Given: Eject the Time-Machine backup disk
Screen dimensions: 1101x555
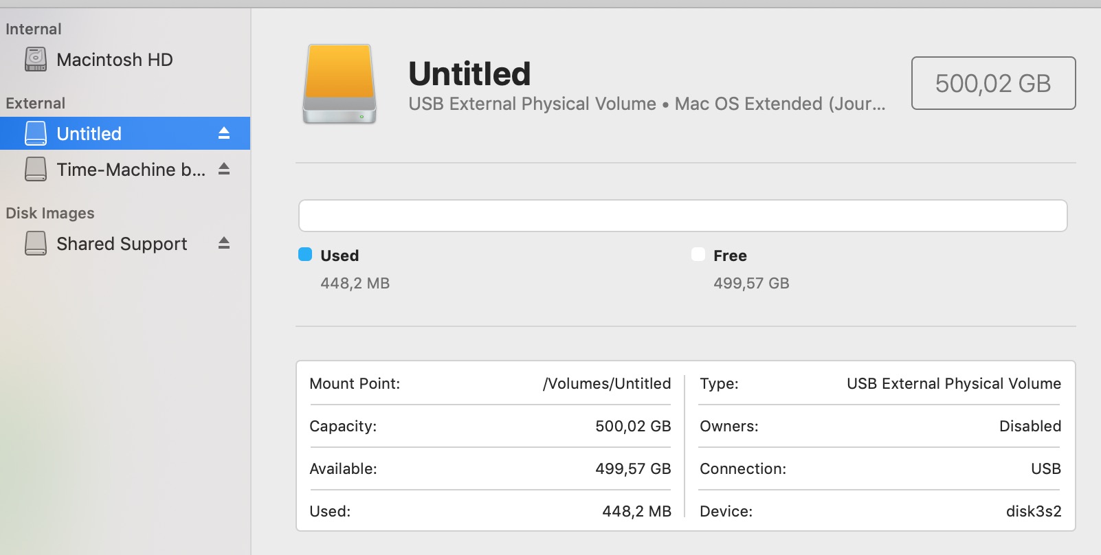Looking at the screenshot, I should (x=224, y=169).
